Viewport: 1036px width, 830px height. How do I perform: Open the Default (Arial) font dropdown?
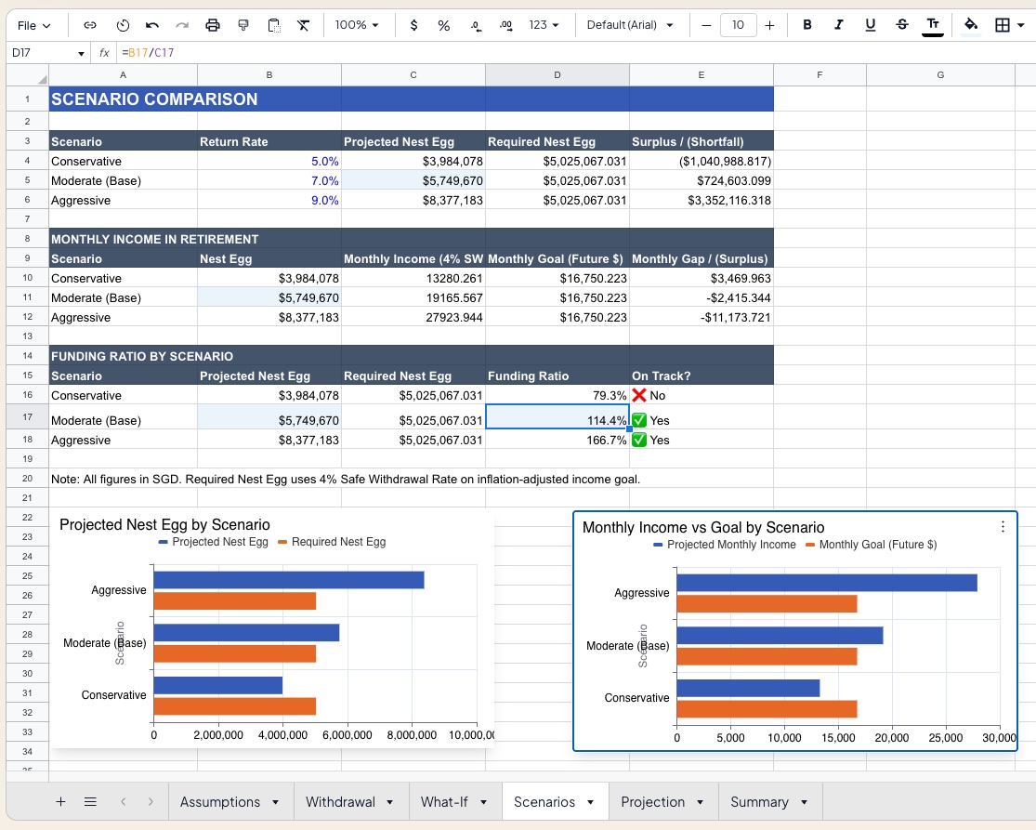[630, 25]
